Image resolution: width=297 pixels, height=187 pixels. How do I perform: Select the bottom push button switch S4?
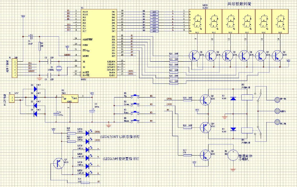point(135,121)
